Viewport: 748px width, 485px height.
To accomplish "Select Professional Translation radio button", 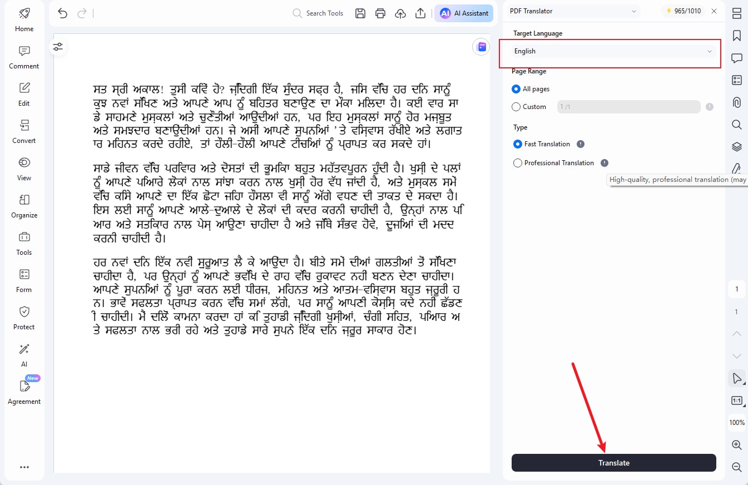I will (518, 163).
